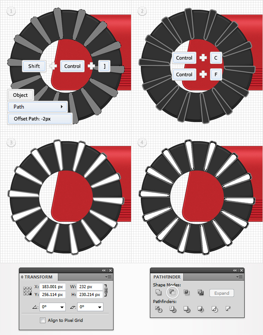The image size is (263, 335).
Task: Open the shear angle dropdown
Action: coord(100,307)
